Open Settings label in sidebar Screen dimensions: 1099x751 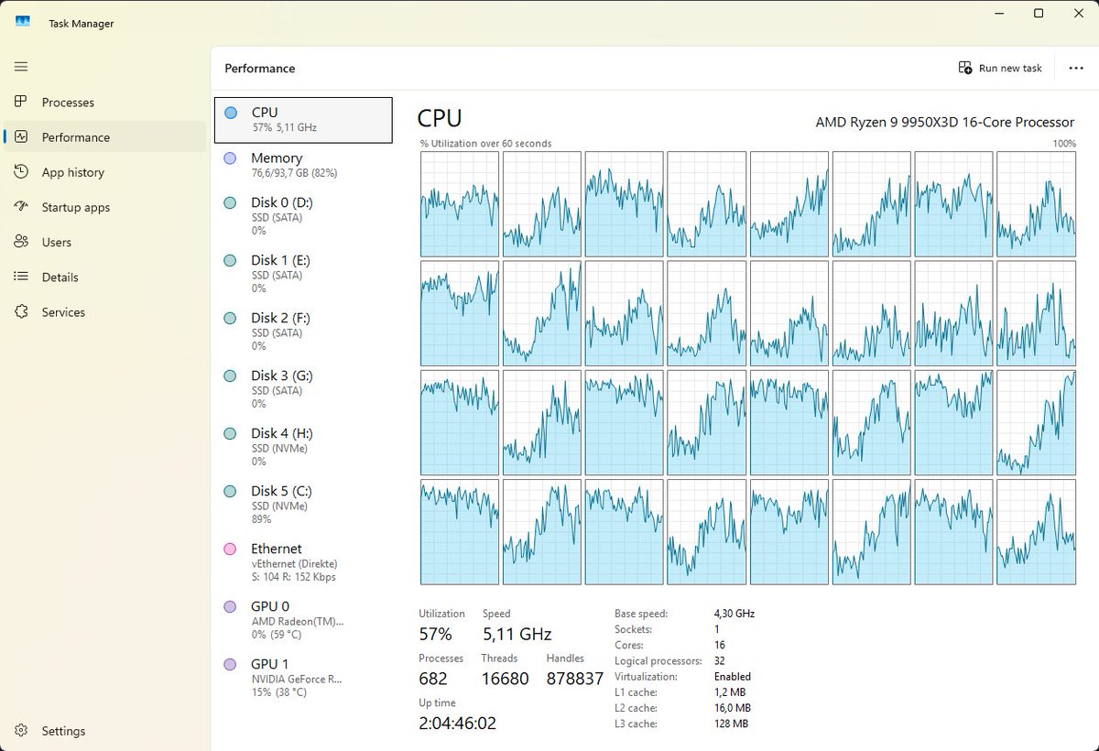coord(63,731)
